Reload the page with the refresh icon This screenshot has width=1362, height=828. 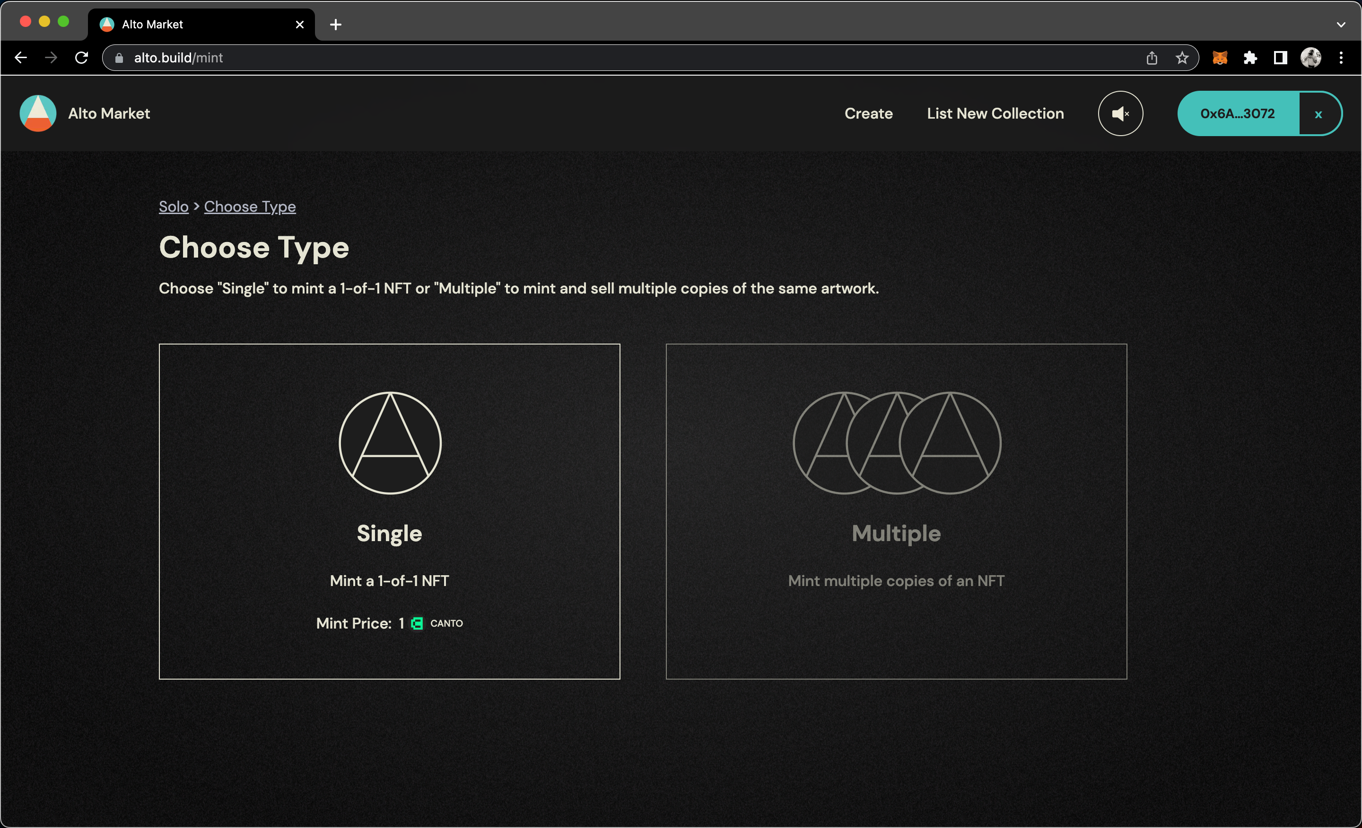pyautogui.click(x=81, y=58)
